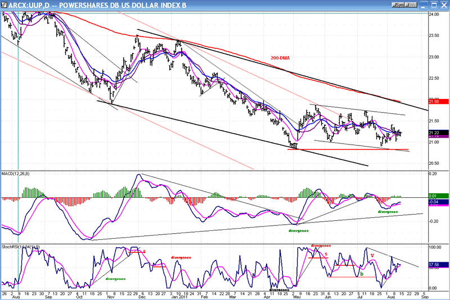450x300 pixels.
Task: Click the chart window icon in title bar
Action: click(x=4, y=4)
